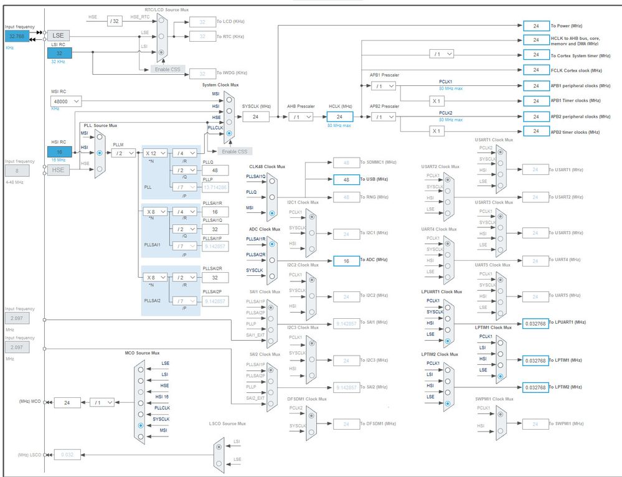Click the HSI RC 16 block
The width and height of the screenshot is (622, 477).
[60, 151]
